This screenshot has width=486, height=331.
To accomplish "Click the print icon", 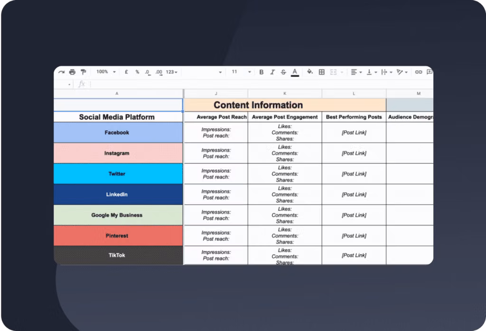I will click(x=72, y=72).
